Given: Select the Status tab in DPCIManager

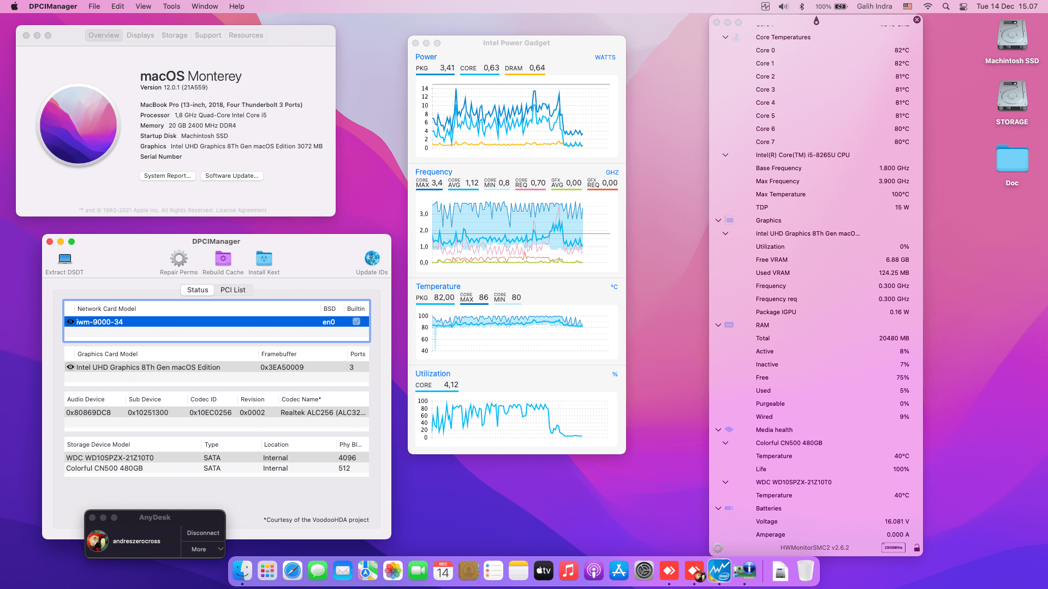Looking at the screenshot, I should [198, 290].
